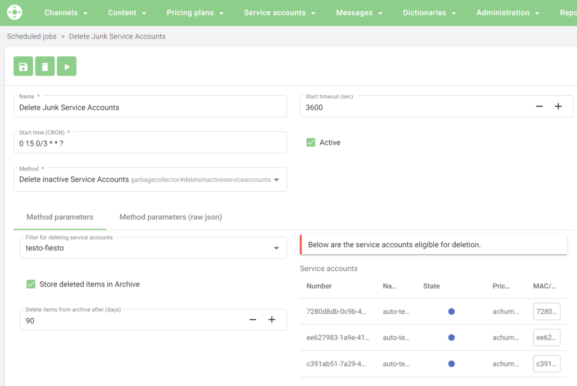Open the Pricing plans menu
Image resolution: width=577 pixels, height=386 pixels.
(x=195, y=13)
